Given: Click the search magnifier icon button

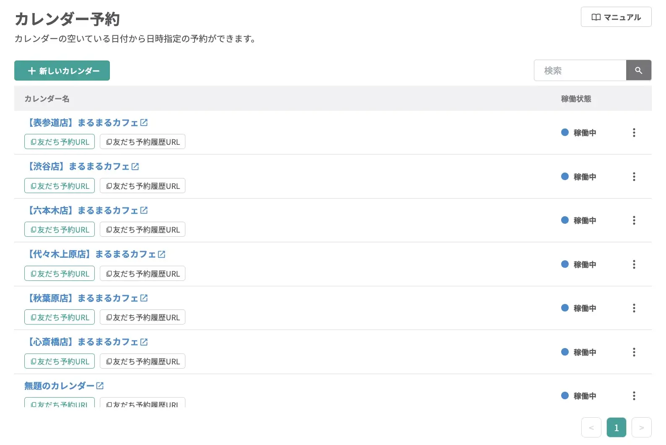Looking at the screenshot, I should tap(638, 71).
